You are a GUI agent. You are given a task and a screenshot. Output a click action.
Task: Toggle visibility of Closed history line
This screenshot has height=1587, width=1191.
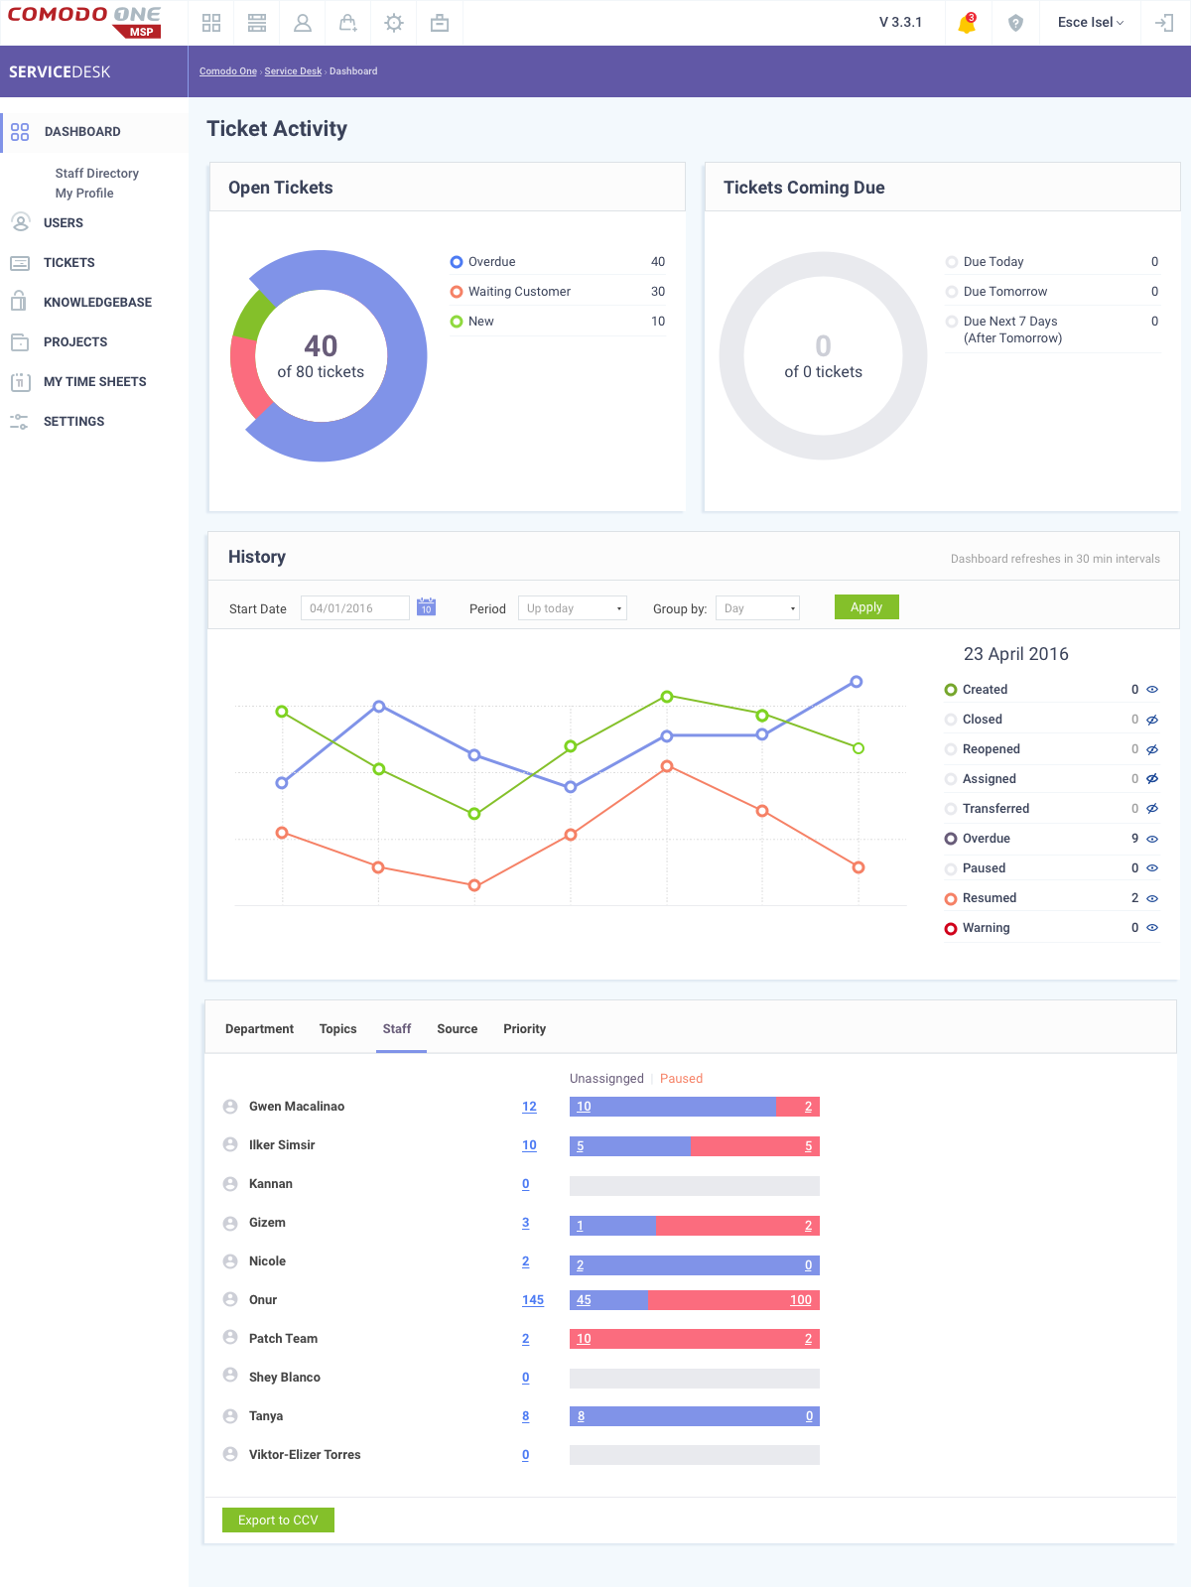1152,720
